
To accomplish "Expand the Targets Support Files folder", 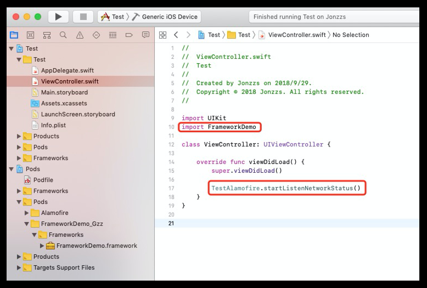I will [19, 268].
